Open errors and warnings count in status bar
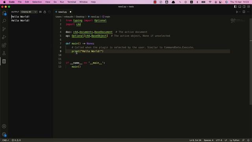 tap(16, 140)
